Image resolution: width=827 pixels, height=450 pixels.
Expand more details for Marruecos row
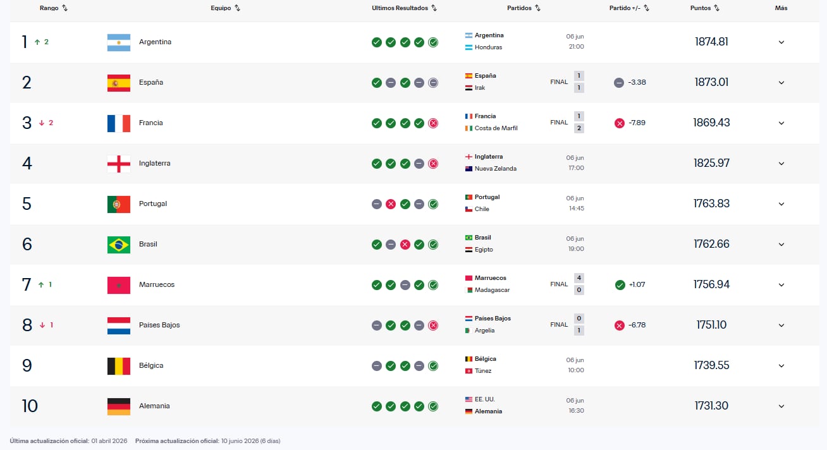coord(781,285)
